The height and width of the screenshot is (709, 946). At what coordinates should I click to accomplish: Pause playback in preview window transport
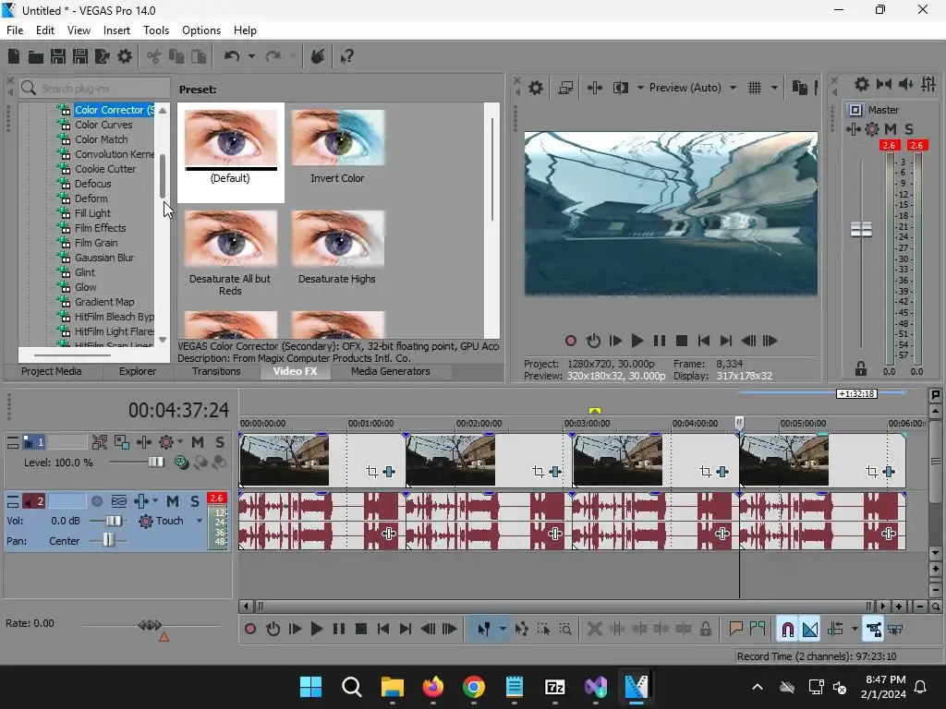[660, 342]
